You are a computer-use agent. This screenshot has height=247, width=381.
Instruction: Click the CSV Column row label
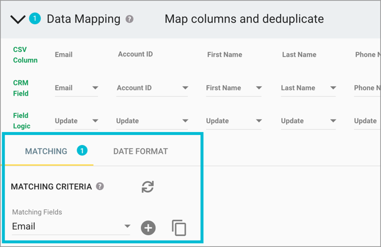[25, 55]
